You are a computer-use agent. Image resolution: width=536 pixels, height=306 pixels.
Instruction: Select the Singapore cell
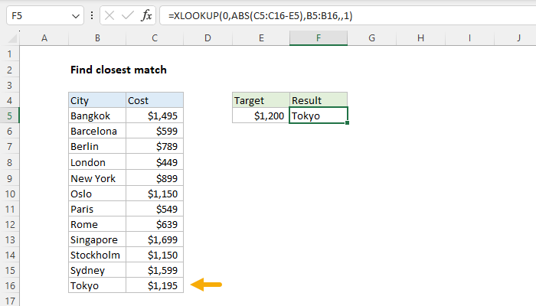(97, 239)
